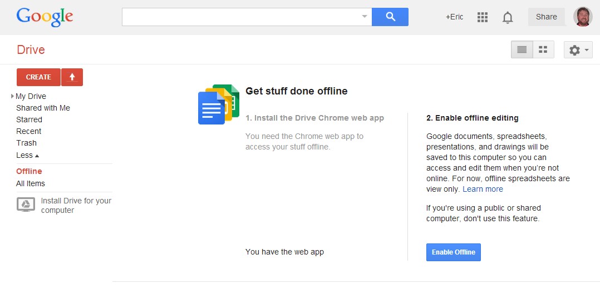
Task: Go to Starred items
Action: [29, 119]
